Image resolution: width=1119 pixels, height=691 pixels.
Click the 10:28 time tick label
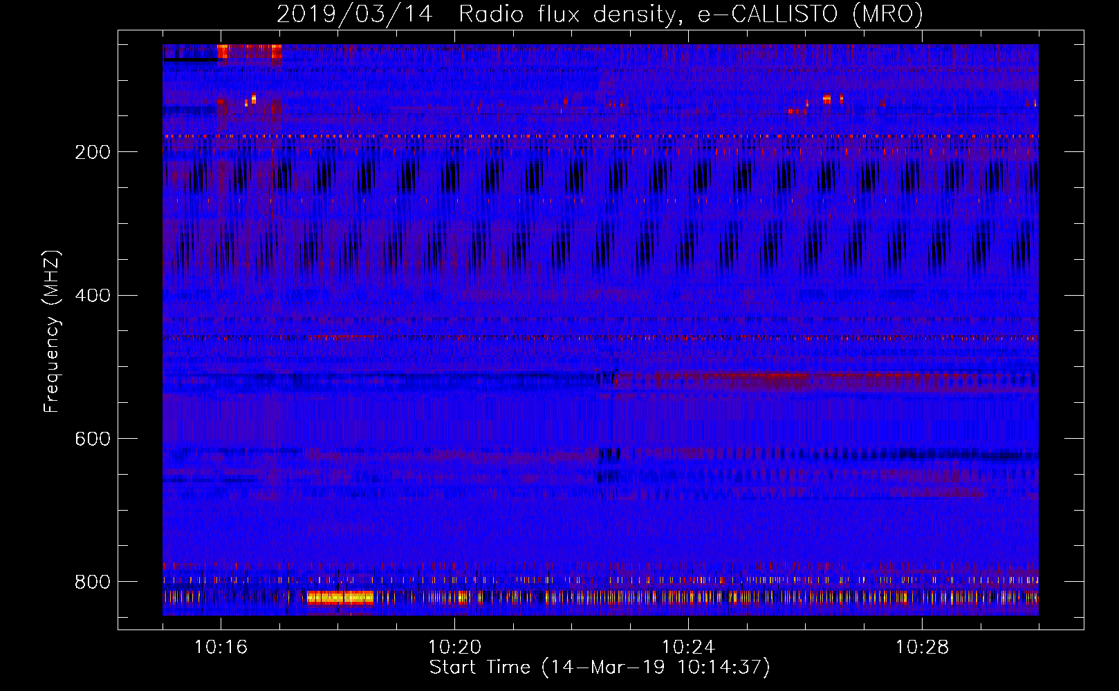pos(922,647)
